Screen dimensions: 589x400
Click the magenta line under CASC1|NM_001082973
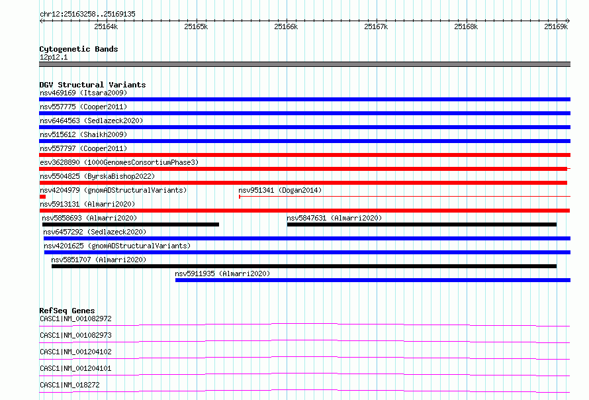pyautogui.click(x=304, y=341)
